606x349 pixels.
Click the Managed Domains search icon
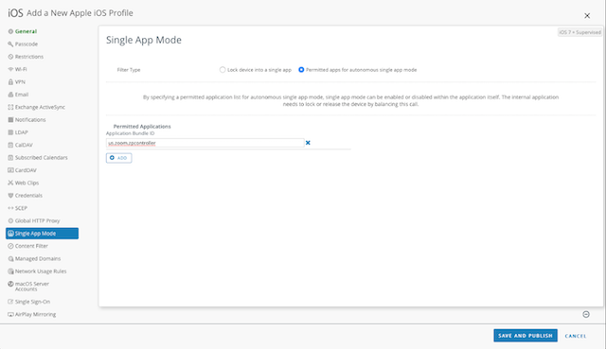pos(10,258)
